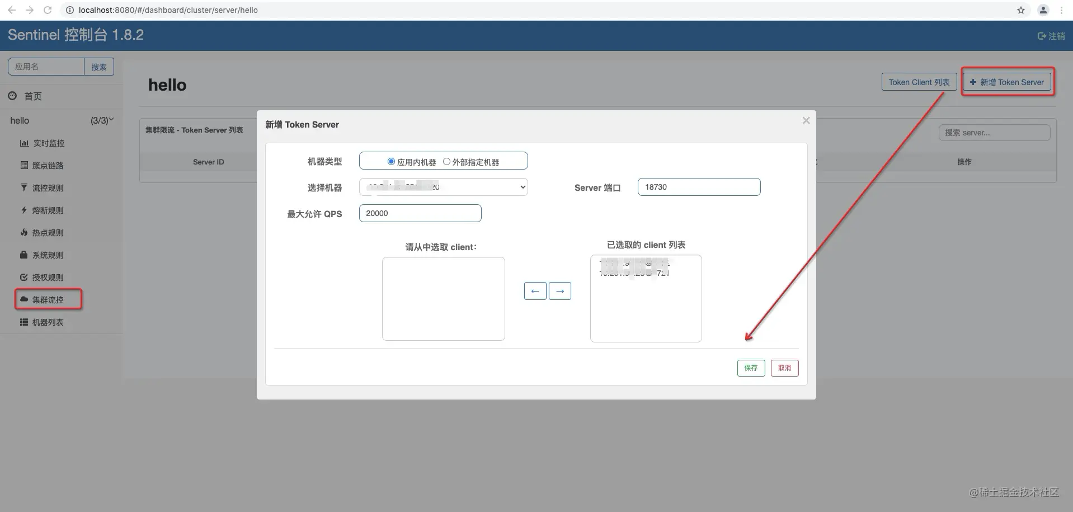This screenshot has height=512, width=1073.
Task: Click the Sentinel 控制台 1.8.2 title
Action: click(76, 35)
